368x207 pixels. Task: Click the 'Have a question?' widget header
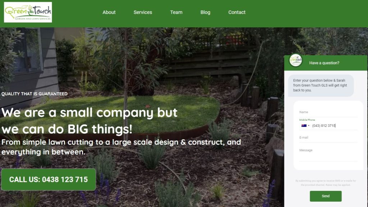coord(326,63)
